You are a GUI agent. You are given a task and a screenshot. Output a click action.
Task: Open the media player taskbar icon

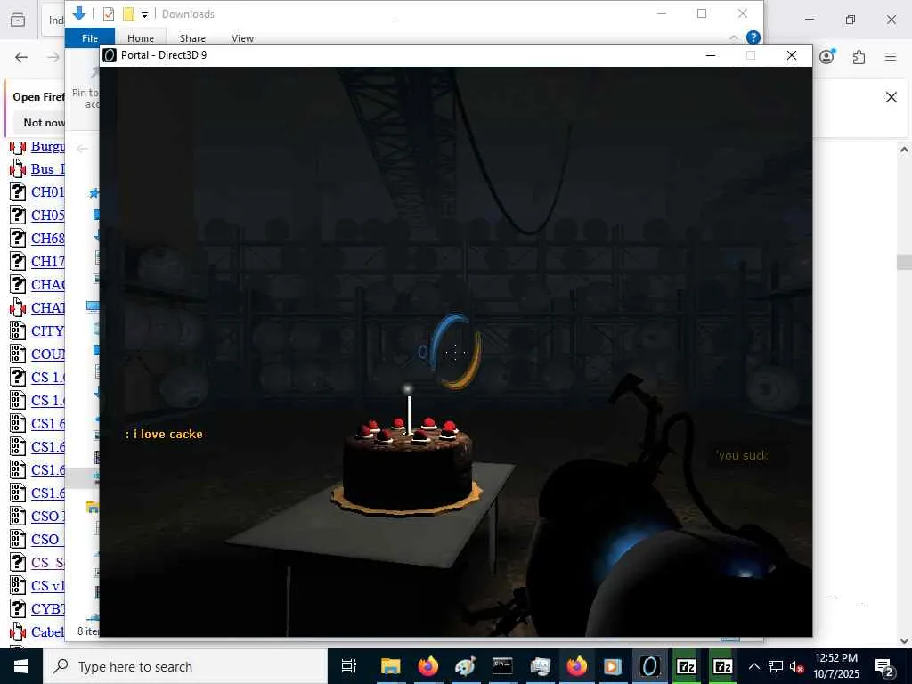(613, 666)
